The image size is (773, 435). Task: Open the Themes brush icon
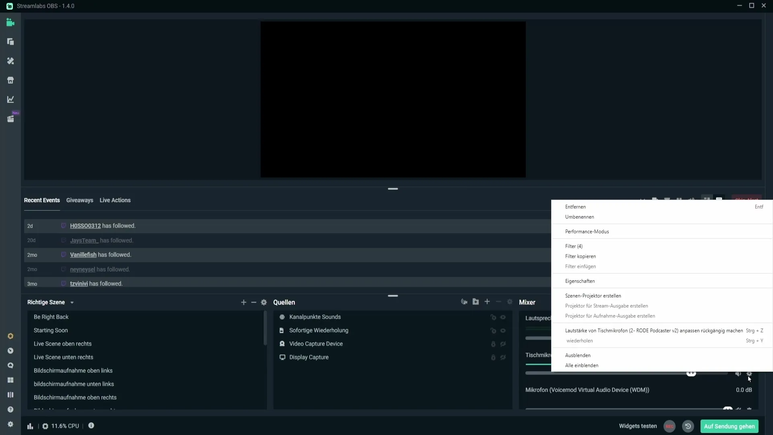[10, 61]
